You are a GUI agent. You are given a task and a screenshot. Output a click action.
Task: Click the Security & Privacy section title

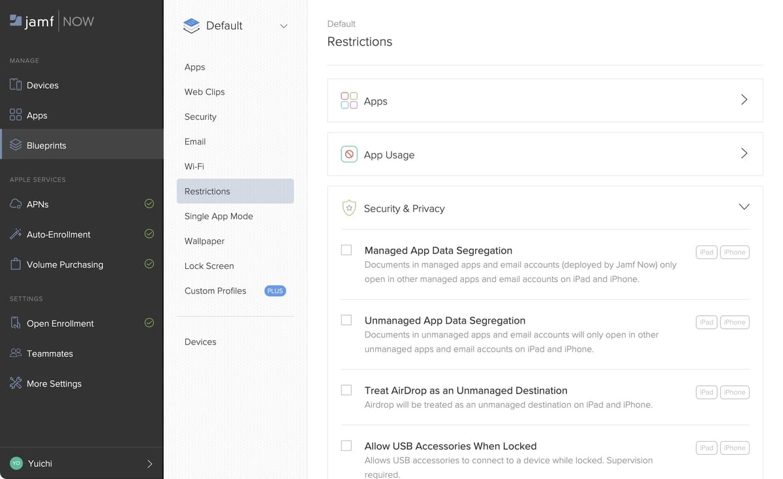coord(404,208)
